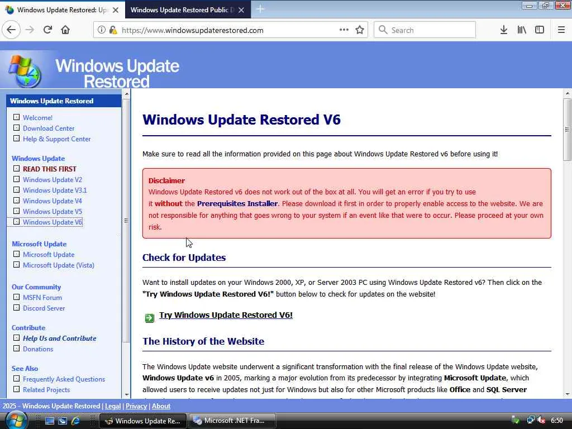Open Help Us and Contribute link
The image size is (572, 429).
click(59, 338)
